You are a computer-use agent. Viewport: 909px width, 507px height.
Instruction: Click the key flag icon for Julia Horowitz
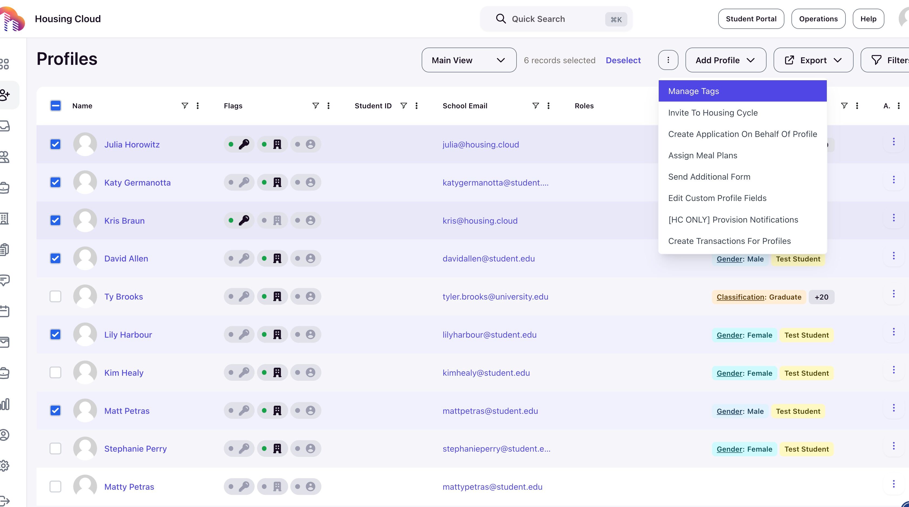[244, 144]
